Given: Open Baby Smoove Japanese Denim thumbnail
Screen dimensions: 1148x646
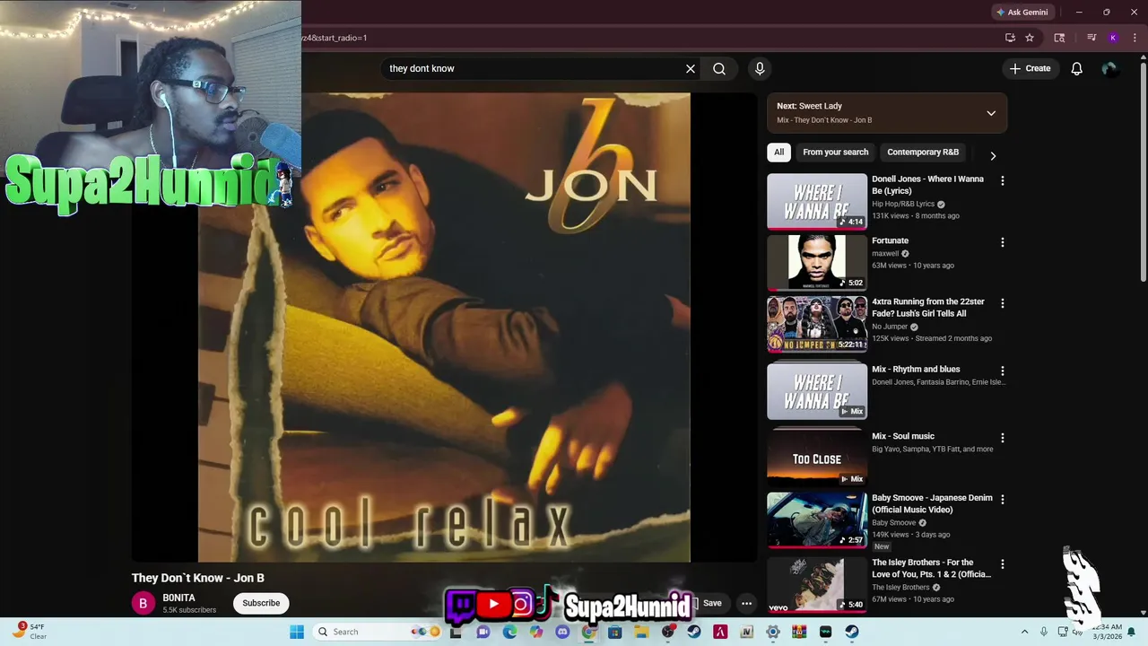Looking at the screenshot, I should pyautogui.click(x=817, y=519).
